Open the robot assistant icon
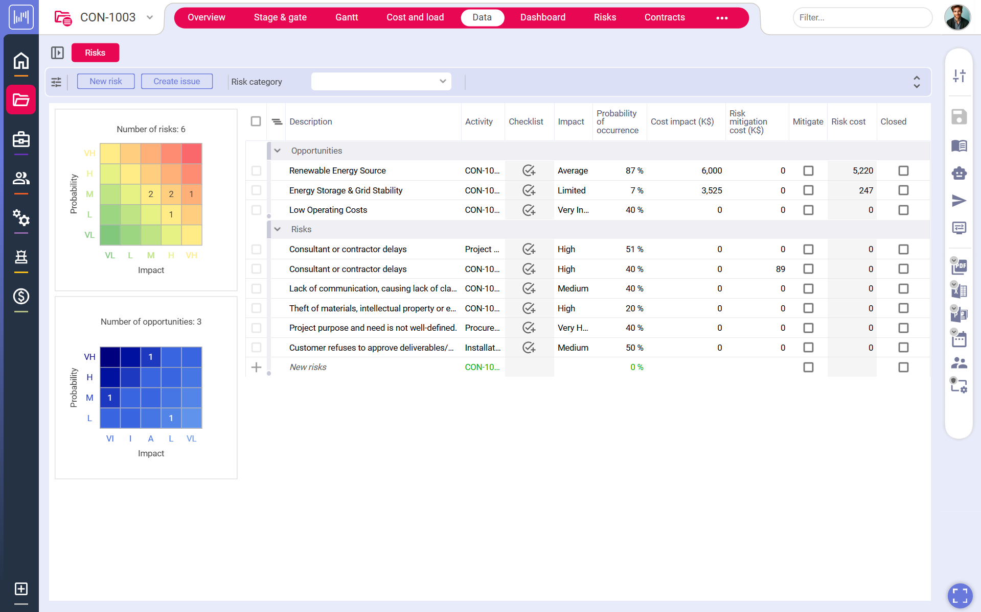 click(959, 174)
